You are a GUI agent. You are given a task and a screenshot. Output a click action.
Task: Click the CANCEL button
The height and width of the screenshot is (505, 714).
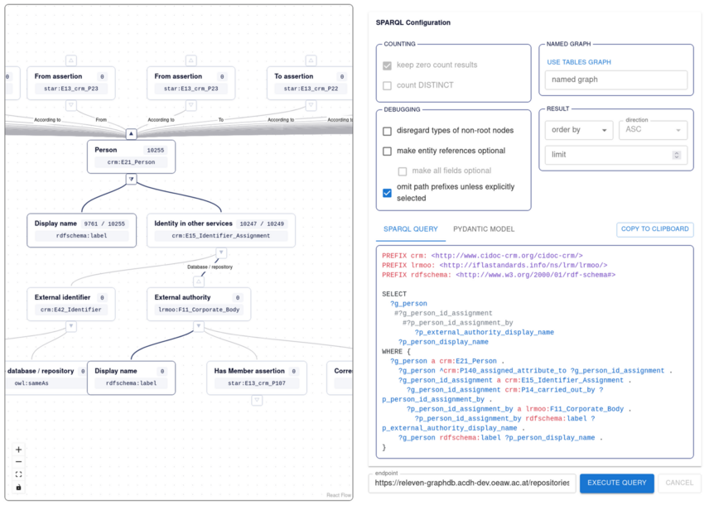[x=679, y=483]
